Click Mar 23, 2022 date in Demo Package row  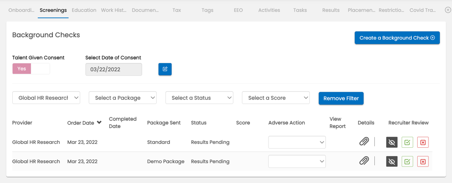click(x=82, y=161)
